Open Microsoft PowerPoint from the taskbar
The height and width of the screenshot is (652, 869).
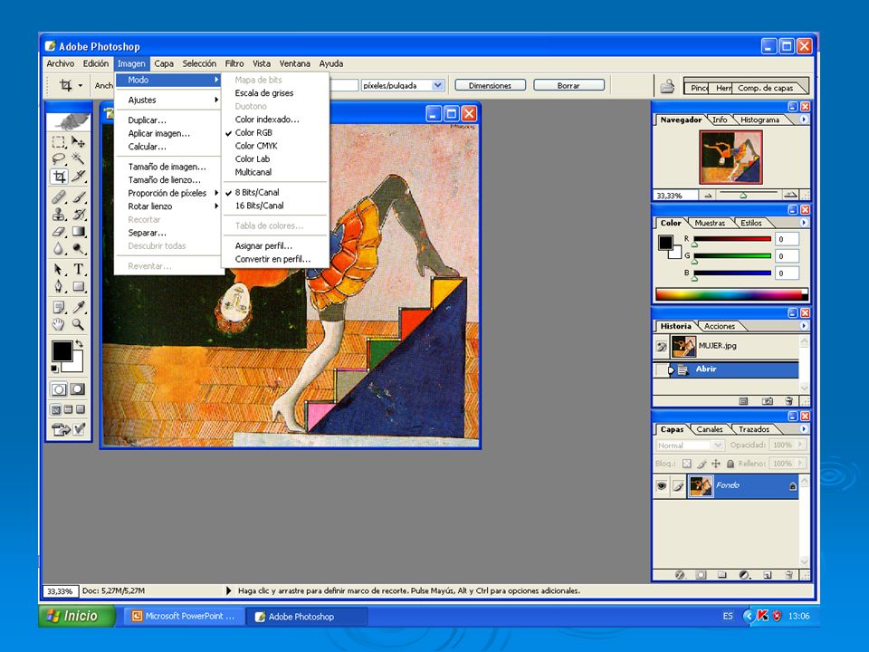pos(184,617)
